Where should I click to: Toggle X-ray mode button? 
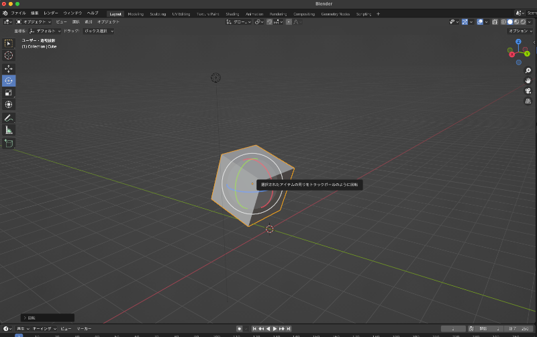495,22
